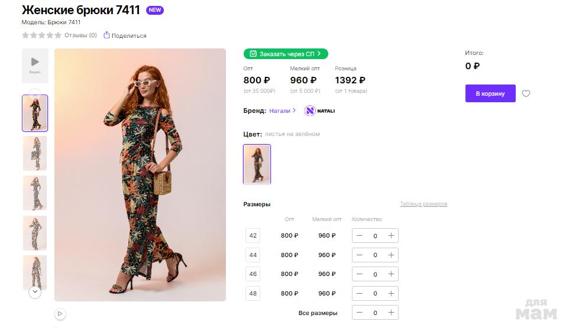The height and width of the screenshot is (328, 566).
Task: Click the quantity field for size 42
Action: [375, 236]
